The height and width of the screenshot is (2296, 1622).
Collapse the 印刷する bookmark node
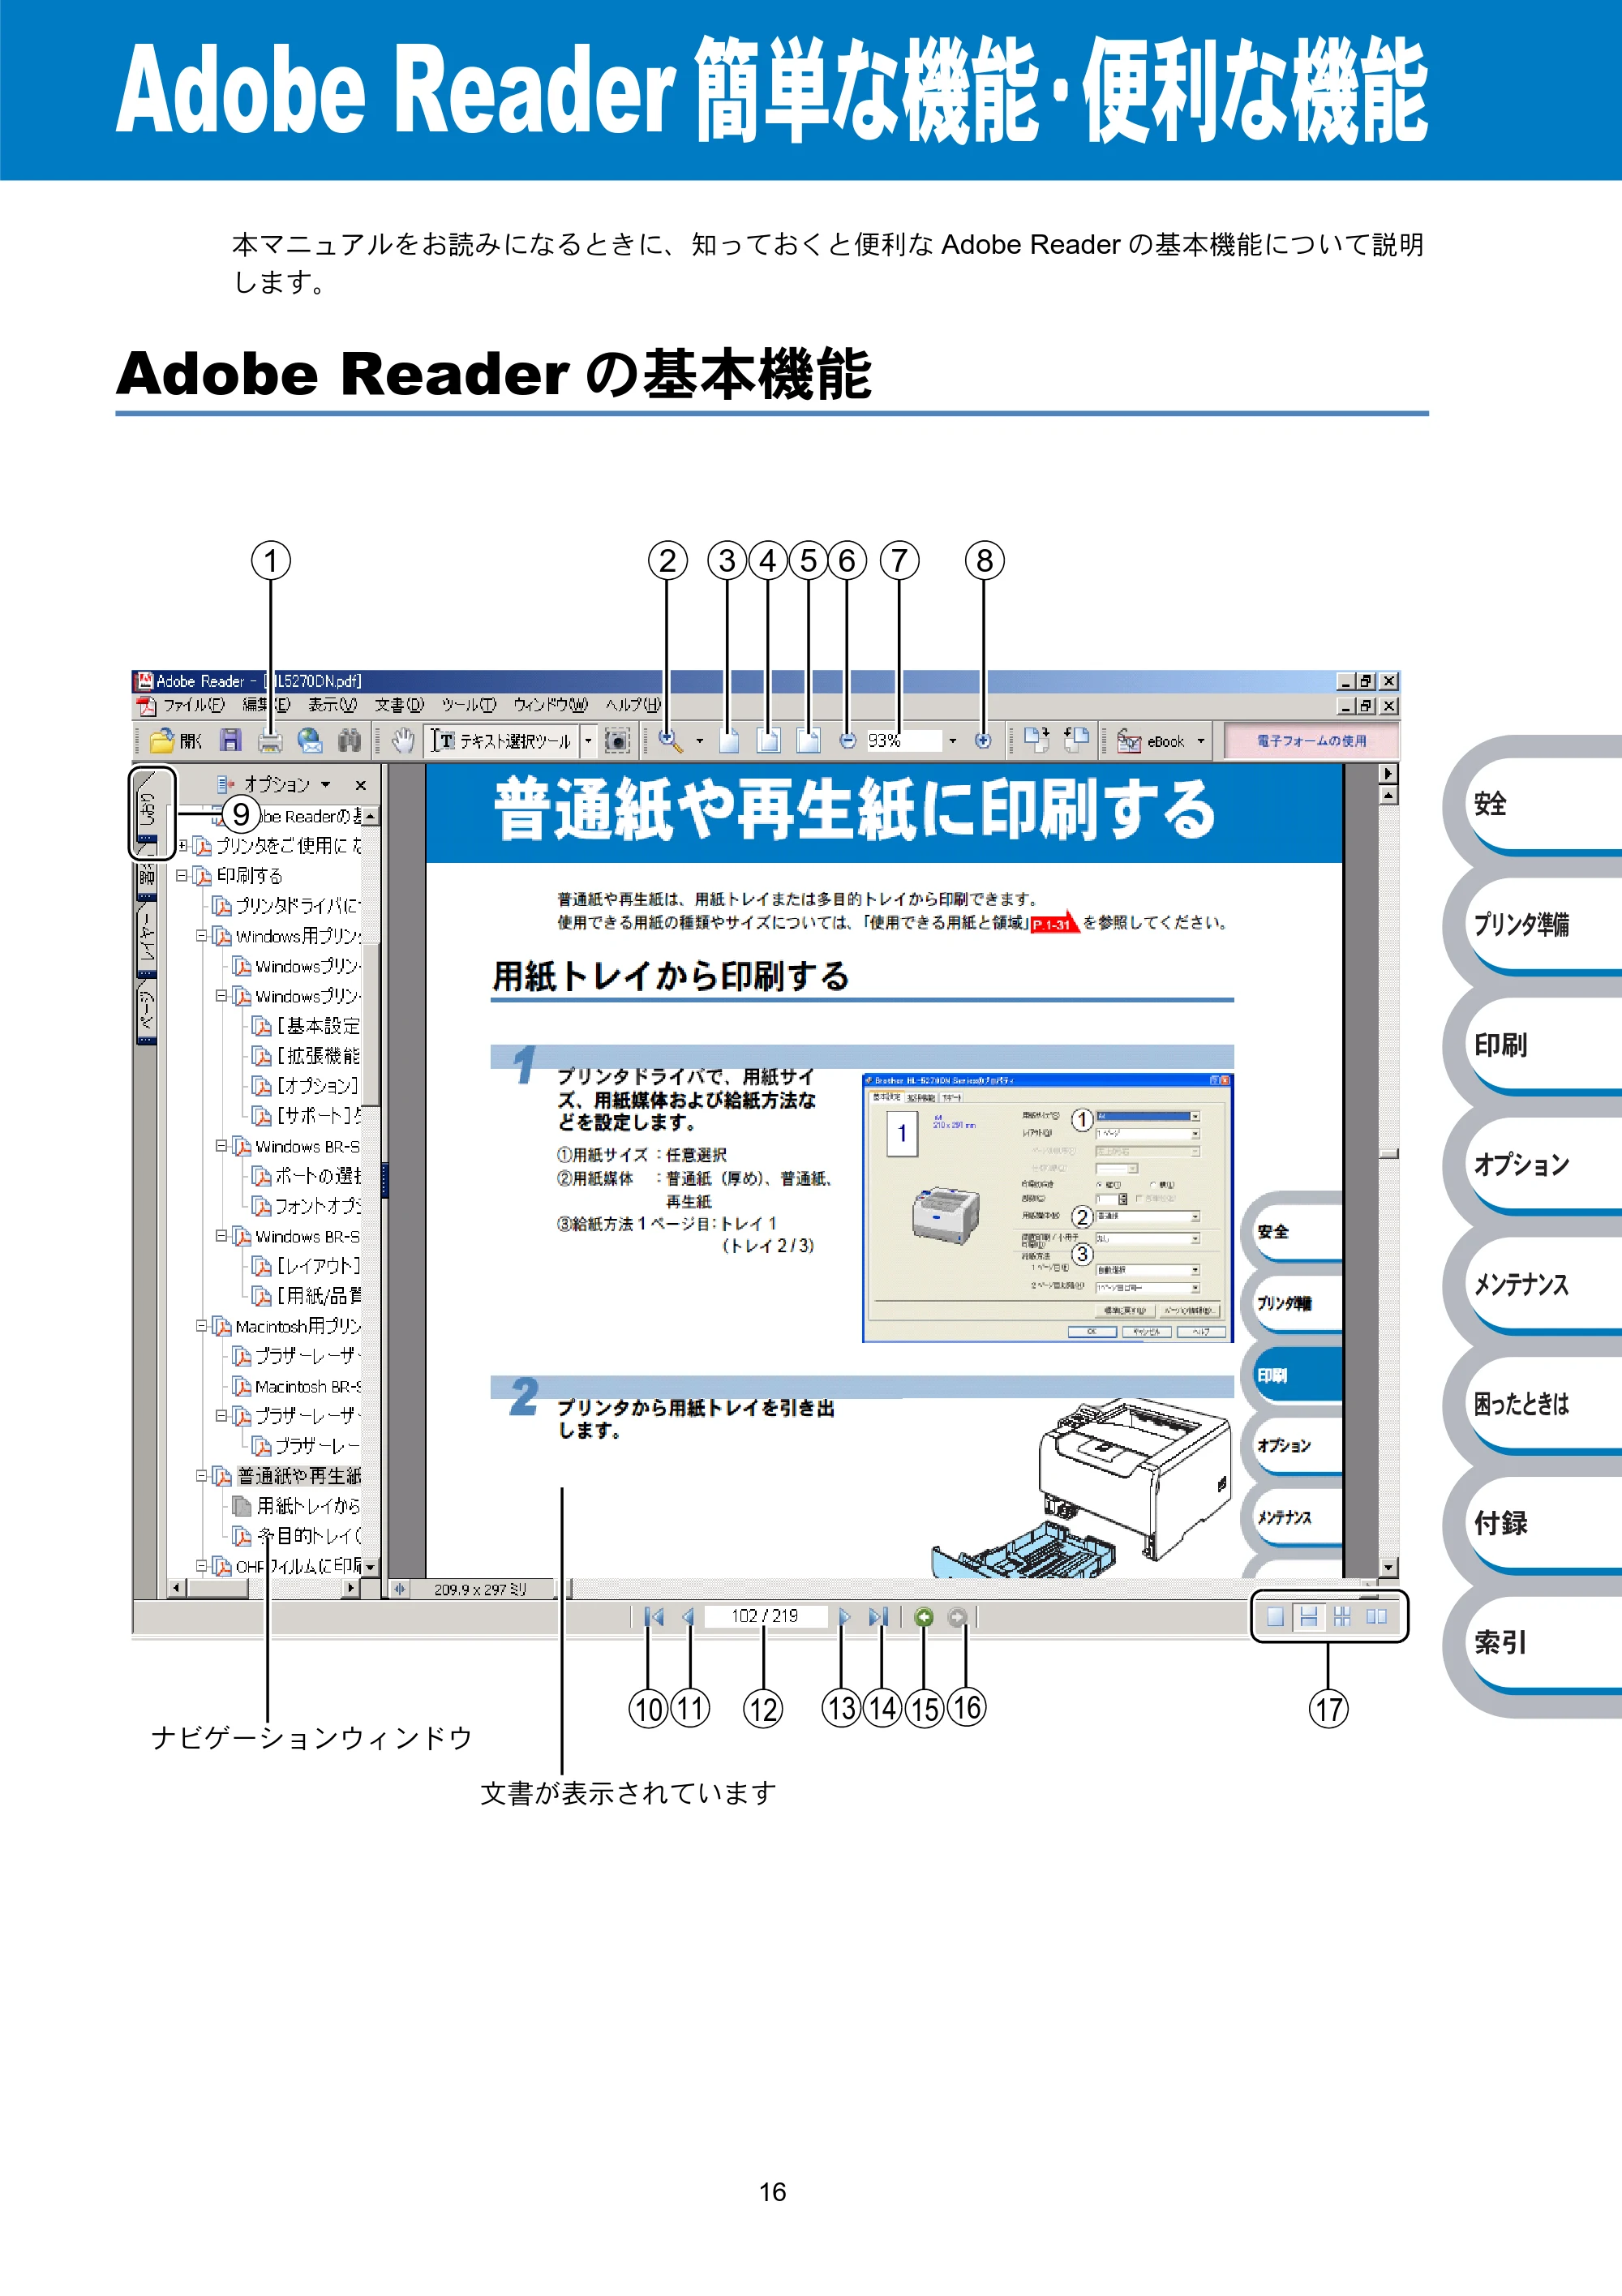point(182,875)
